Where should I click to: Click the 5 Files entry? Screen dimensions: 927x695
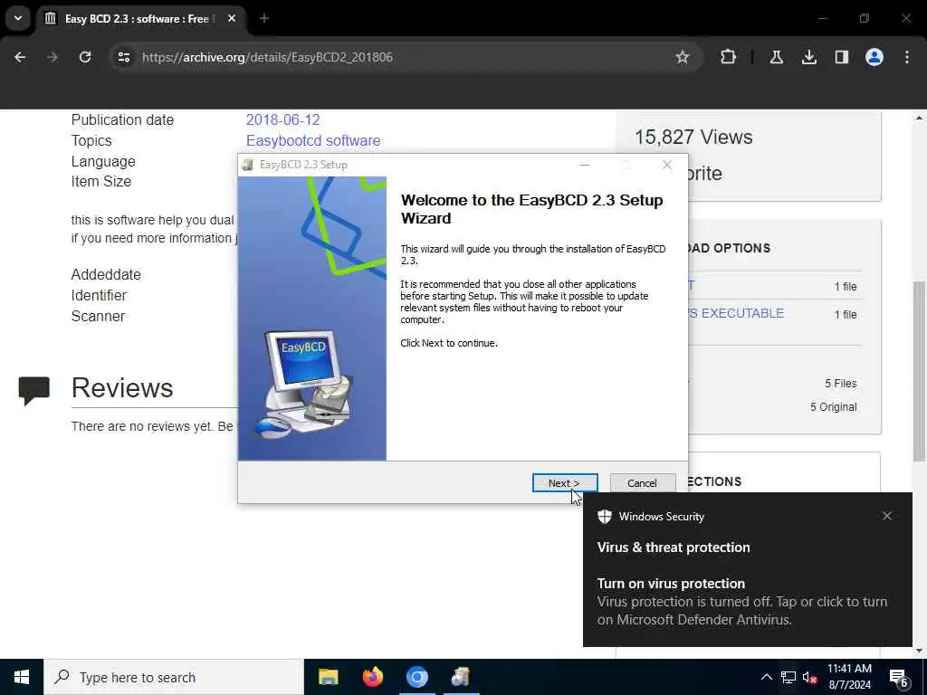[841, 384]
